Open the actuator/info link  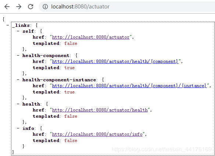click(x=97, y=134)
